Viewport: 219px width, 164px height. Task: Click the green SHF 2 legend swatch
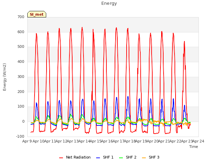click(x=121, y=158)
